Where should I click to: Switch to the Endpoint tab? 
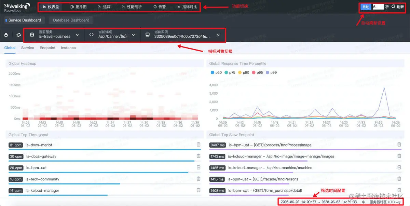[x=47, y=48]
